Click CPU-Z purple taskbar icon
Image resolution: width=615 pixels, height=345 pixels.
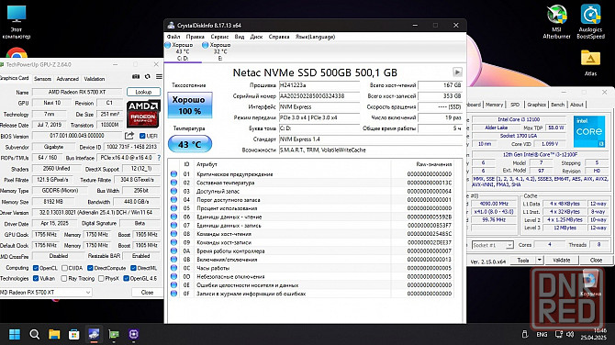[x=134, y=334]
